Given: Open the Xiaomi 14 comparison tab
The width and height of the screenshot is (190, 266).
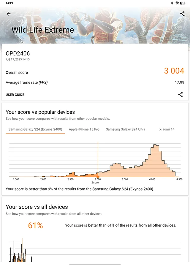Looking at the screenshot, I should coord(167,129).
